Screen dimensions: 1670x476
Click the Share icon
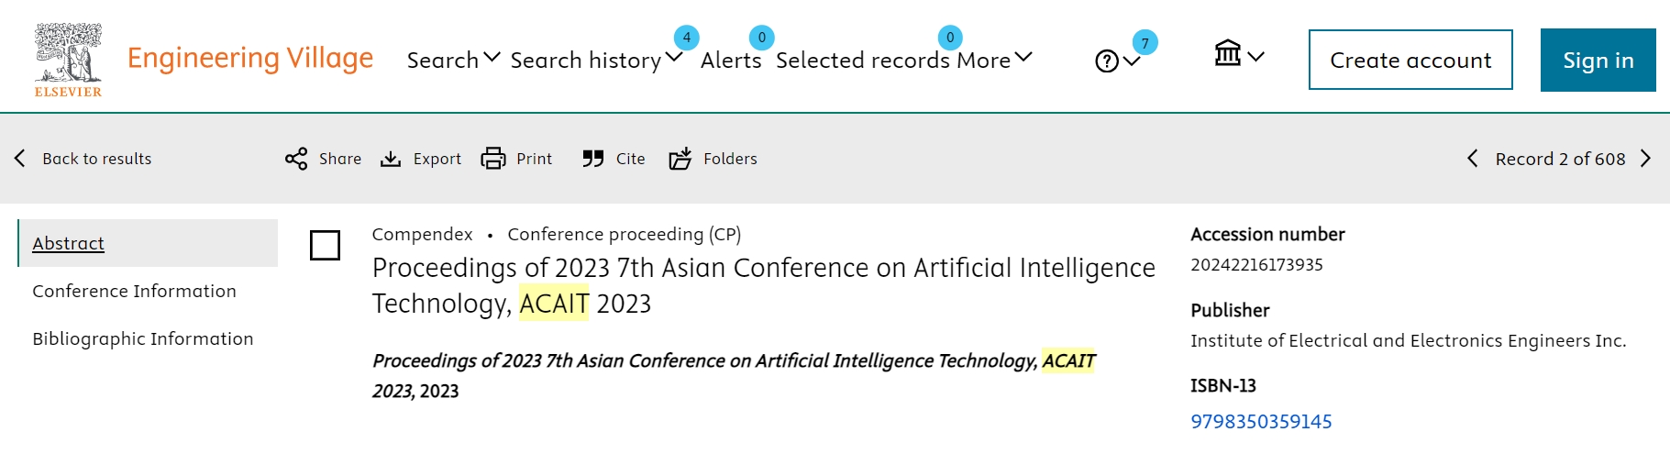296,159
